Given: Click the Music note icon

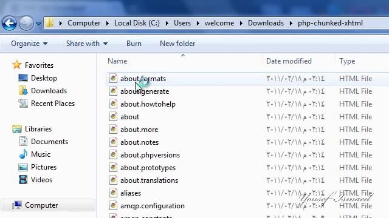Looking at the screenshot, I should click(x=23, y=154).
